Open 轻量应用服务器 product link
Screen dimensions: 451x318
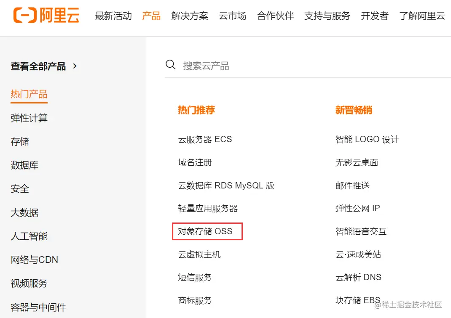click(x=208, y=208)
